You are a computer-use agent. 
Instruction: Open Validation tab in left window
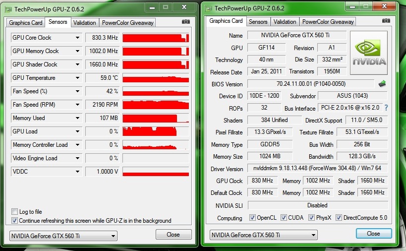[x=84, y=23]
